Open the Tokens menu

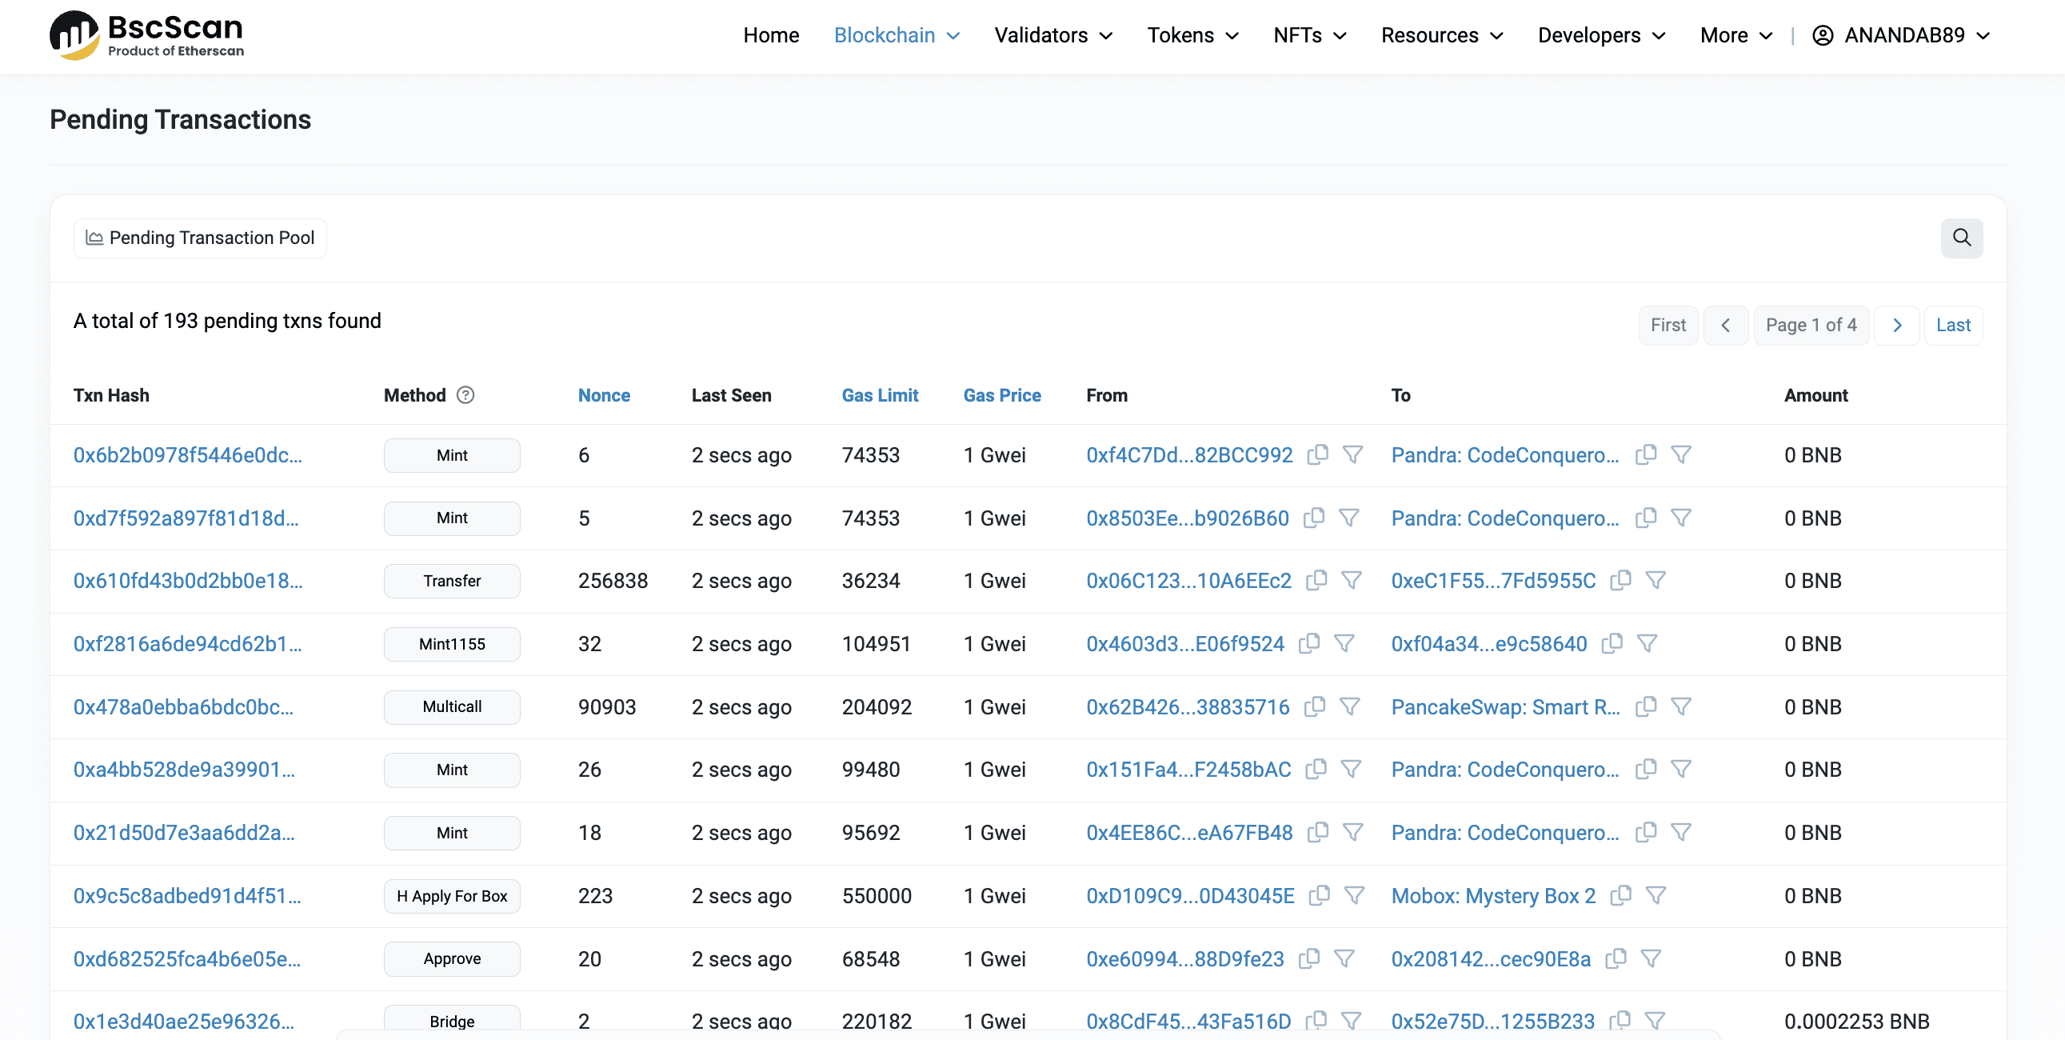click(x=1192, y=35)
